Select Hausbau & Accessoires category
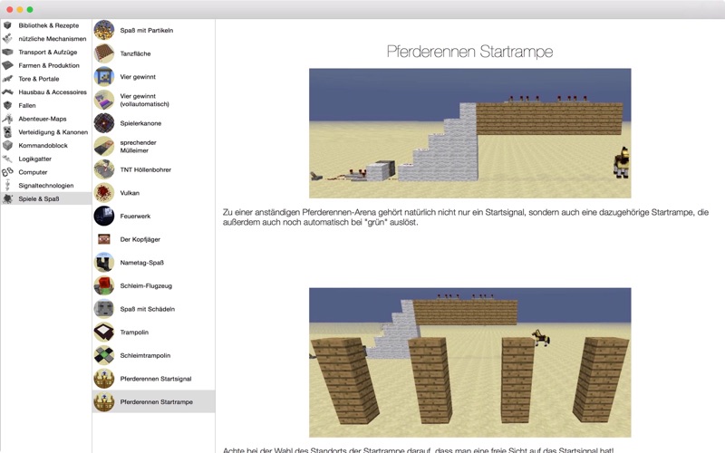Image resolution: width=725 pixels, height=453 pixels. 46,92
